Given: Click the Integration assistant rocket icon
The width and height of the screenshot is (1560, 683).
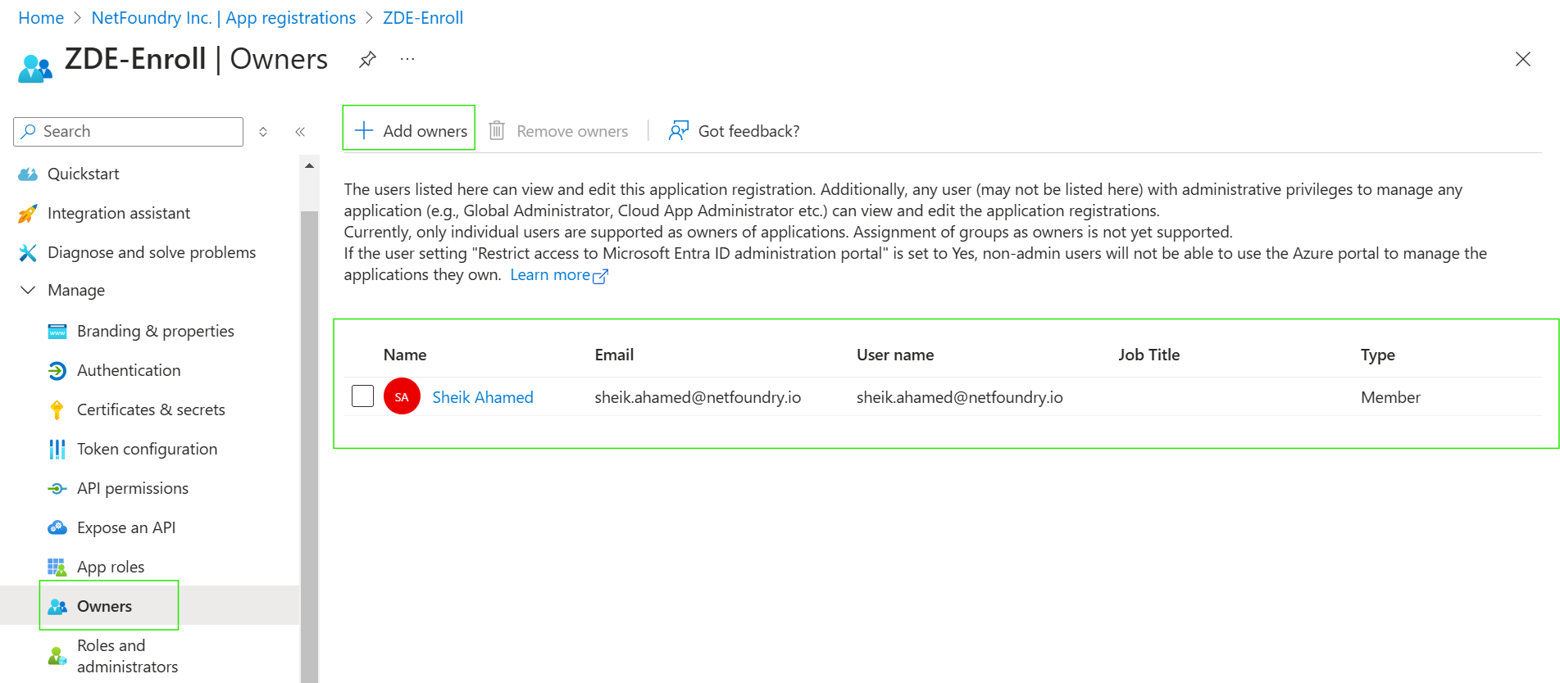Looking at the screenshot, I should click(28, 213).
